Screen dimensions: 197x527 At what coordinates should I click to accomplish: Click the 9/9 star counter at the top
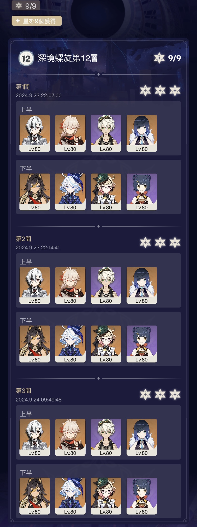click(x=26, y=5)
